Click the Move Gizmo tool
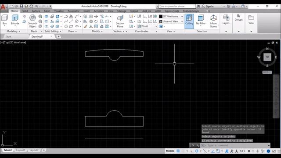Screen dimensions: 281x158 [x=213, y=21]
